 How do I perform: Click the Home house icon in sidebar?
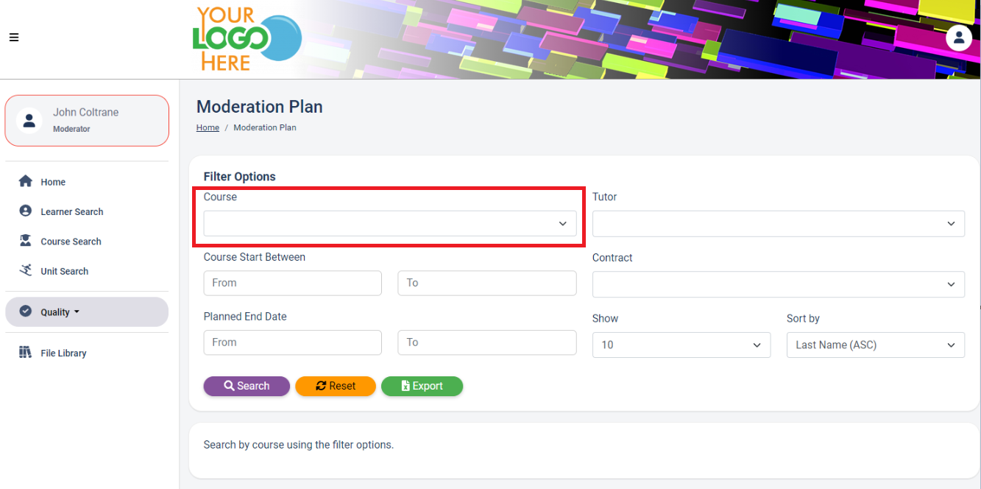[x=26, y=181]
